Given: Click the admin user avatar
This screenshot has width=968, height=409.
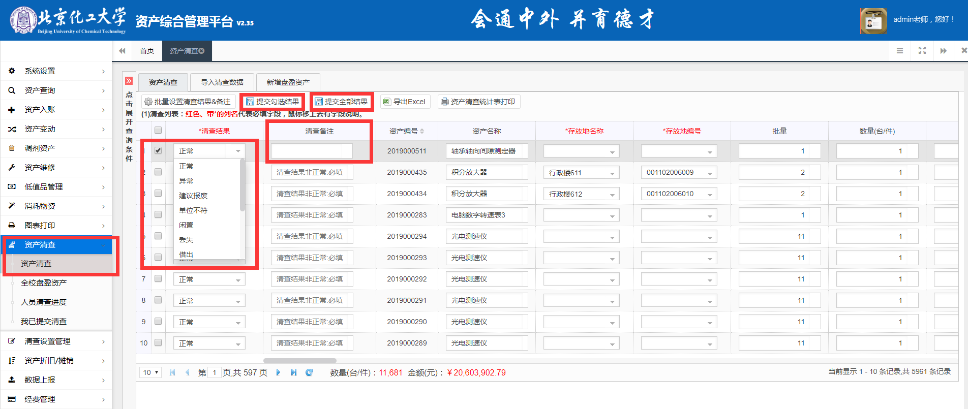Looking at the screenshot, I should click(x=873, y=21).
